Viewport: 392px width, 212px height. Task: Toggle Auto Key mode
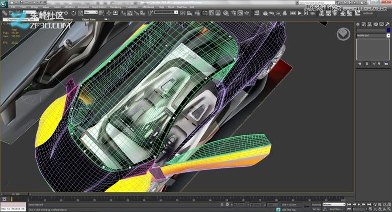[x=316, y=204]
